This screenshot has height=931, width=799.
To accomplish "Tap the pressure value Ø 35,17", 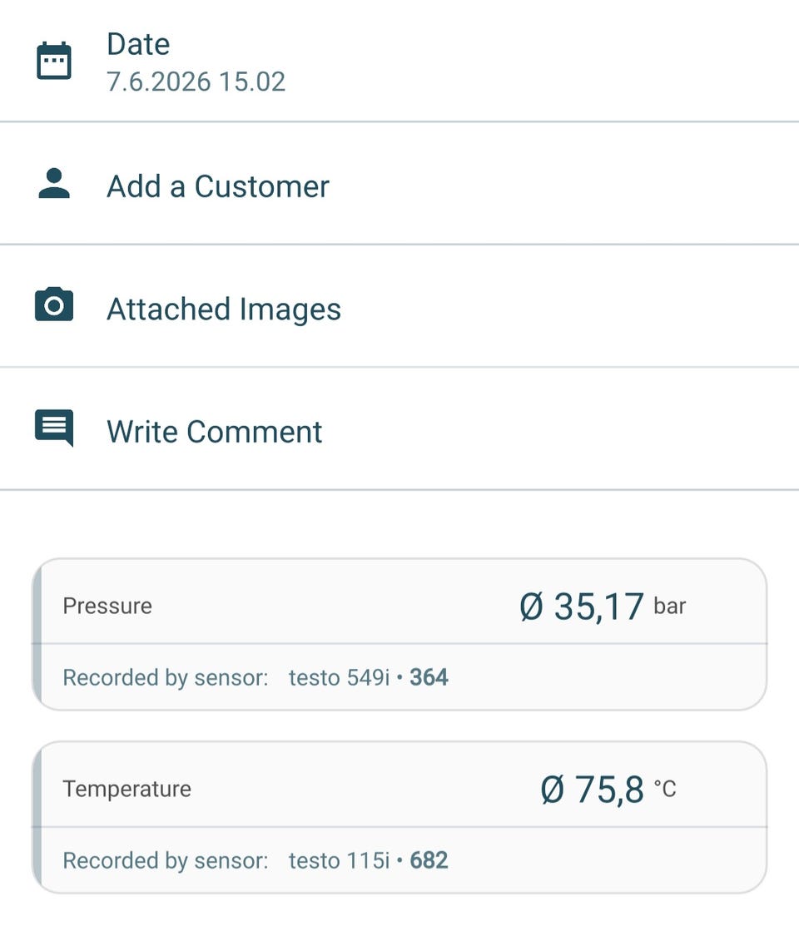I will [582, 607].
